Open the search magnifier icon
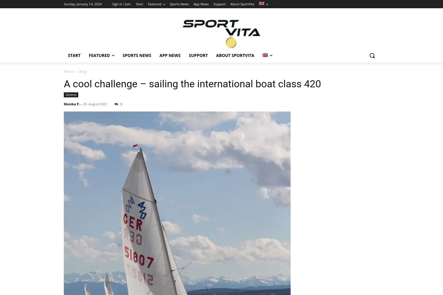Viewport: 443px width, 295px height. click(x=372, y=55)
